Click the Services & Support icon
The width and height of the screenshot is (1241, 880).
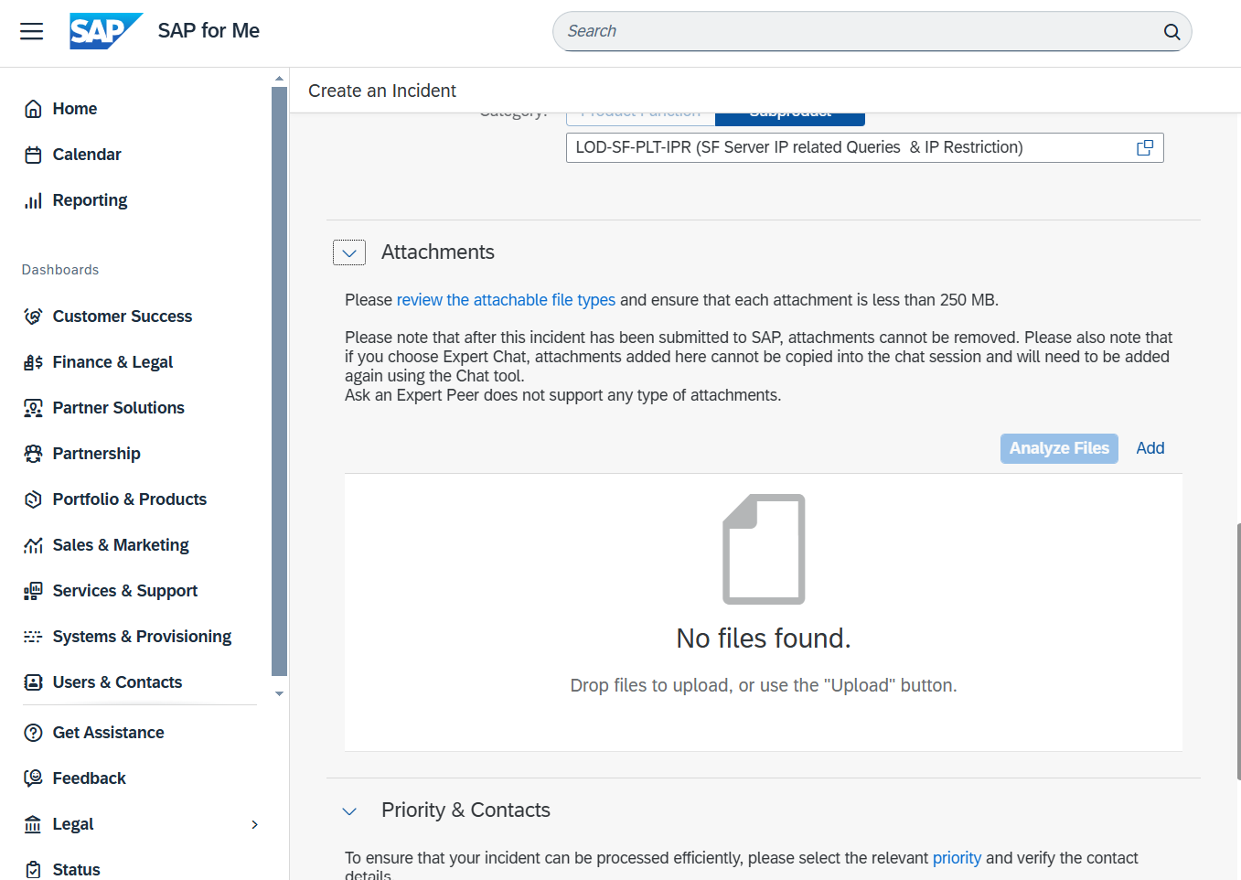pyautogui.click(x=33, y=591)
